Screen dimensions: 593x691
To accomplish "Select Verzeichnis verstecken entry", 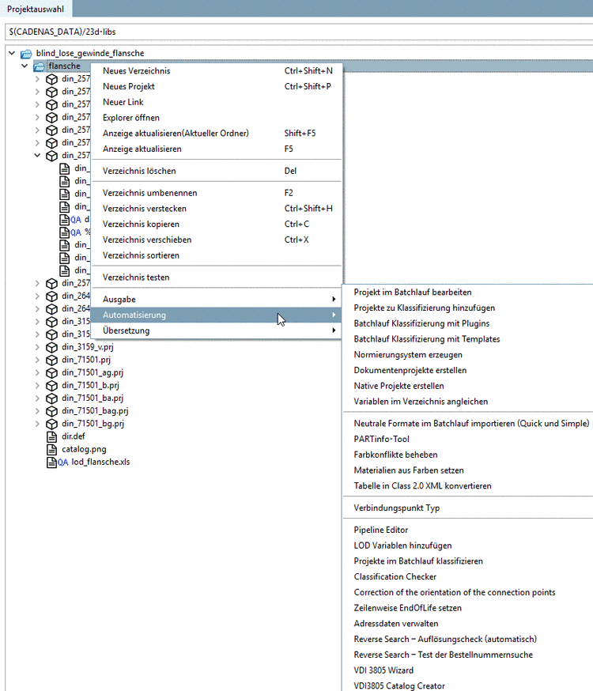I will click(217, 209).
